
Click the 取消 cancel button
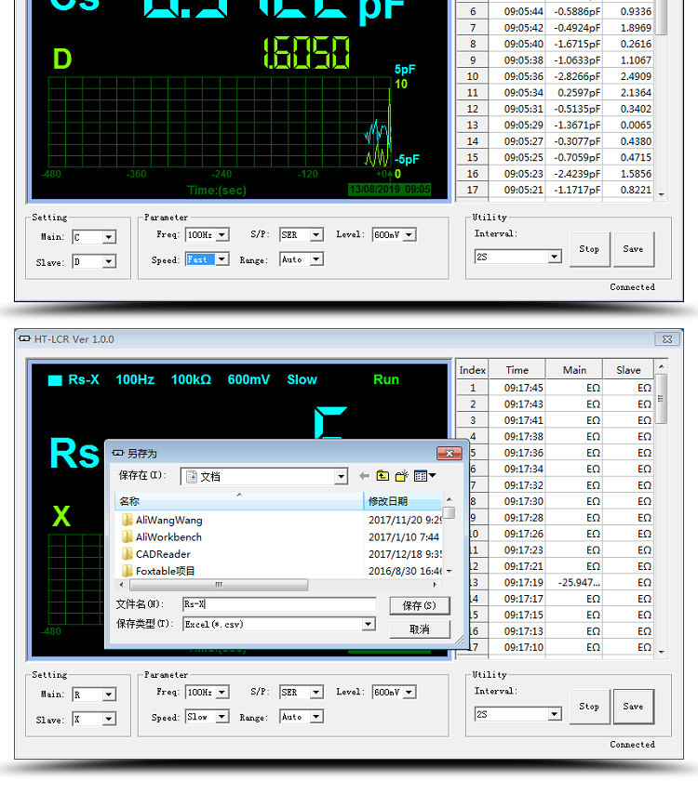pyautogui.click(x=419, y=629)
